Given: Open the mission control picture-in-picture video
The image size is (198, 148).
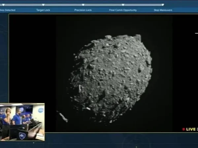Looking at the screenshot, I should pyautogui.click(x=22, y=122).
